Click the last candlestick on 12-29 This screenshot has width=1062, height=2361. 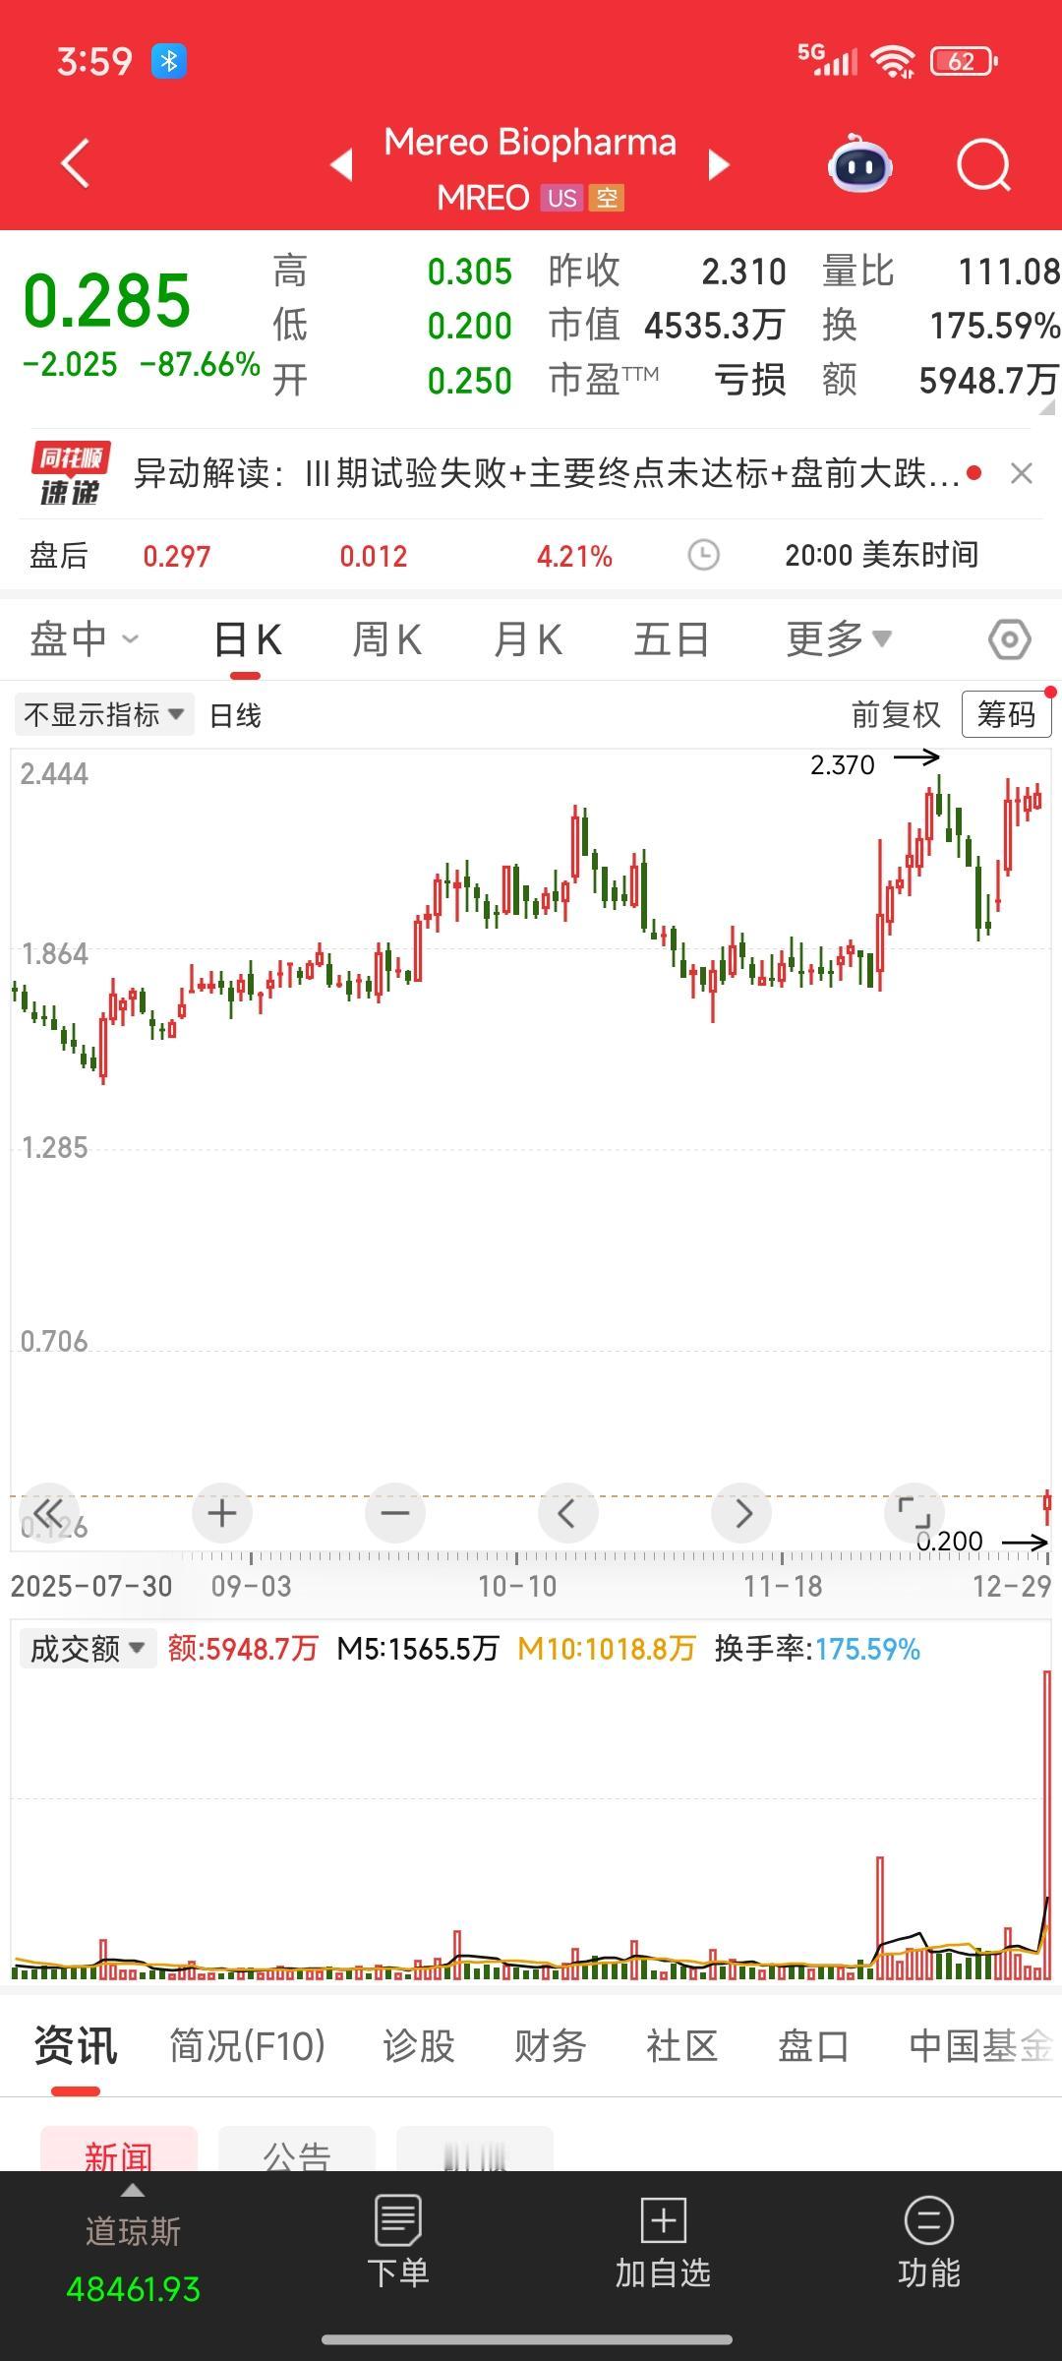point(1047,1505)
